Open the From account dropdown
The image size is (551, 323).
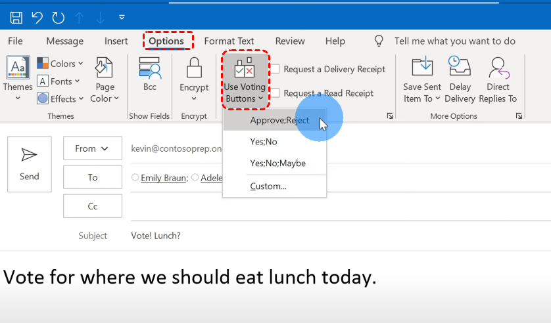93,148
